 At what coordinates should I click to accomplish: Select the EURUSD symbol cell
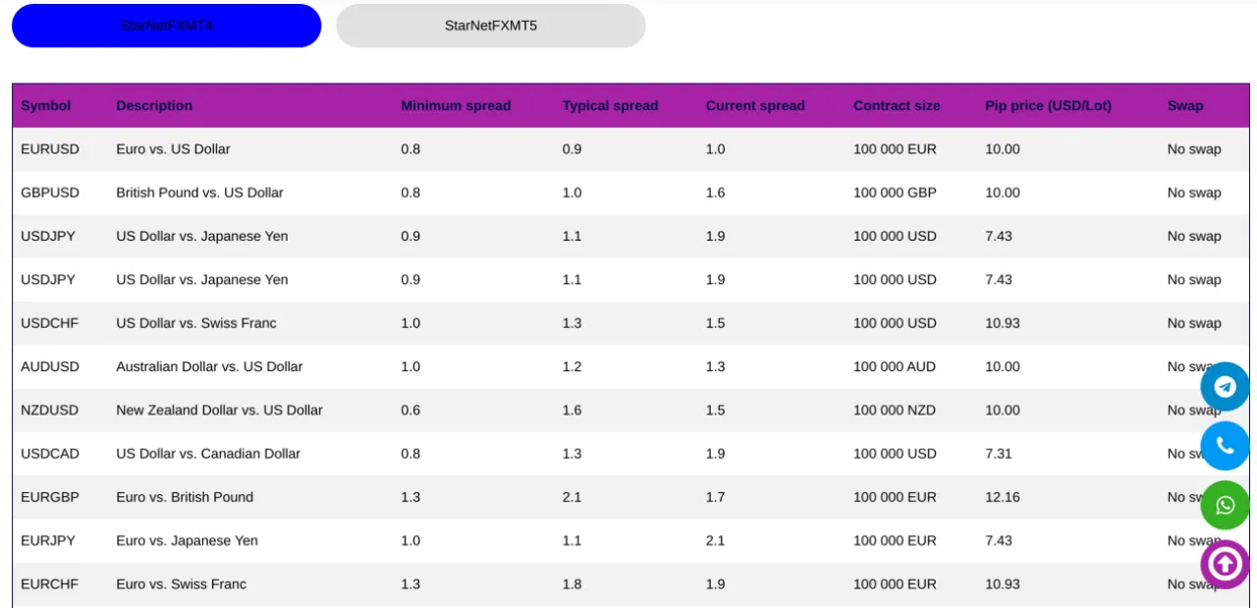[x=50, y=149]
